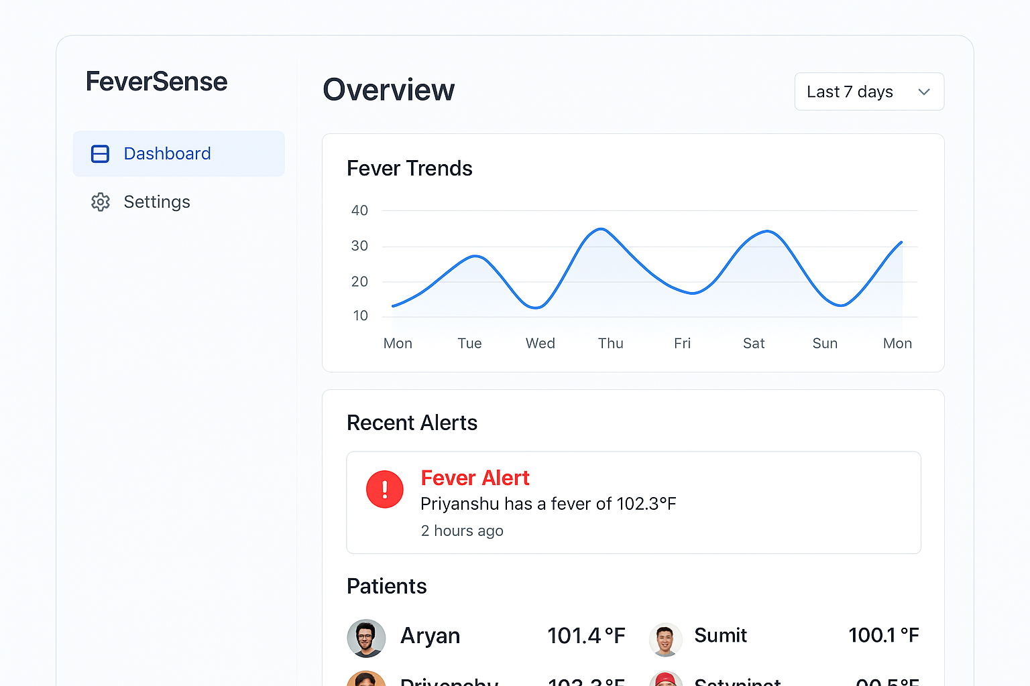
Task: Open Aryan's avatar photo
Action: click(366, 638)
